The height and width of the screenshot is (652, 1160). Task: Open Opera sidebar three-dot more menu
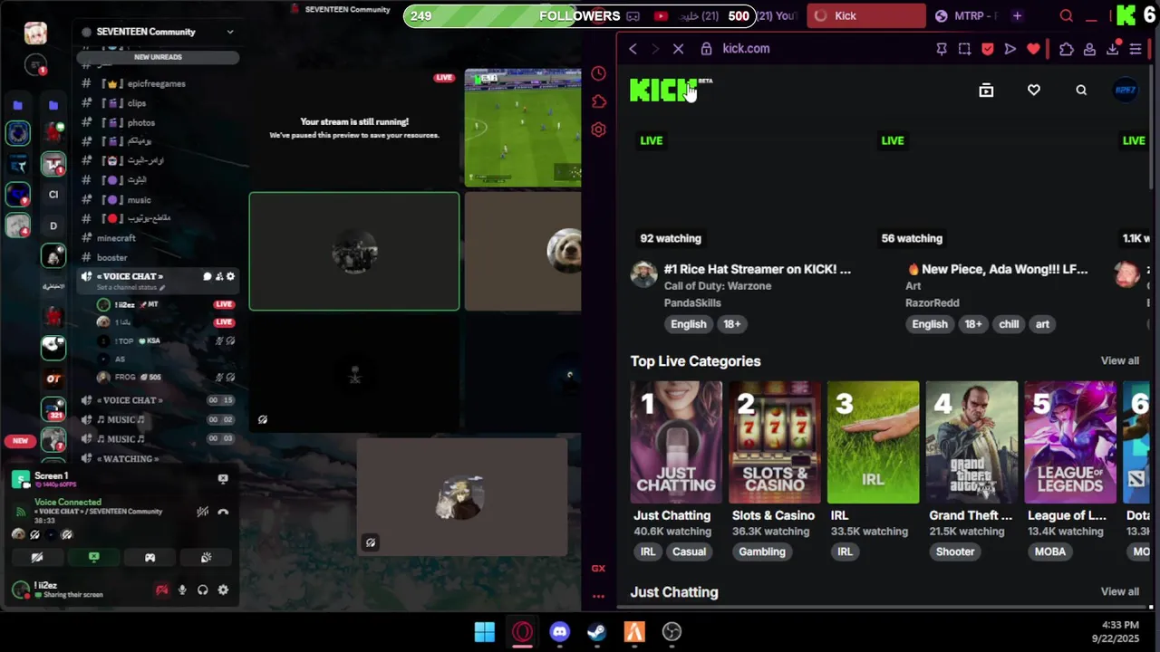(x=598, y=596)
